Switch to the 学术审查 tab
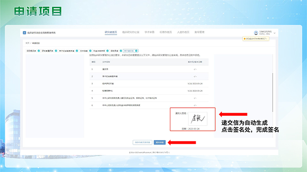Viewport: 307px width, 172px height. tap(149, 32)
